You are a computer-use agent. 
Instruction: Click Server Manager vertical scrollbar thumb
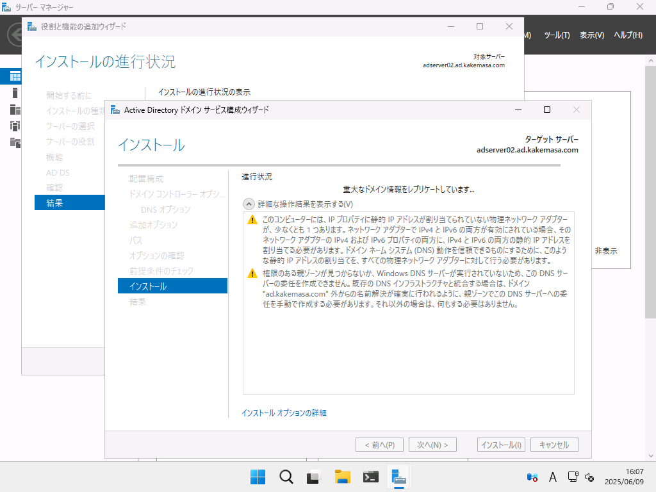click(651, 192)
